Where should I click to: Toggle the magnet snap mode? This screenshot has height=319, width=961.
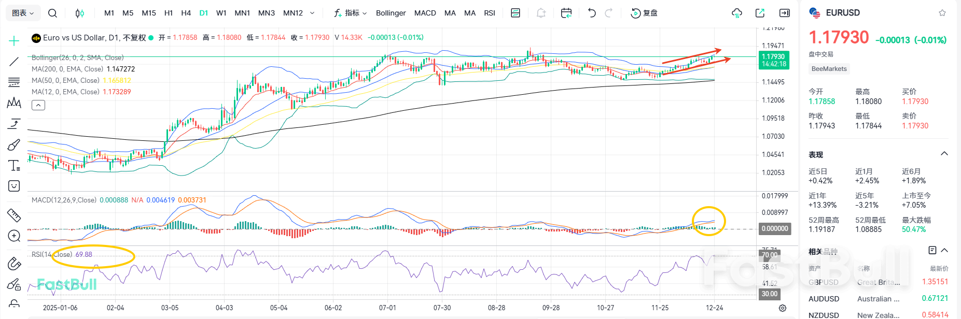pyautogui.click(x=14, y=264)
